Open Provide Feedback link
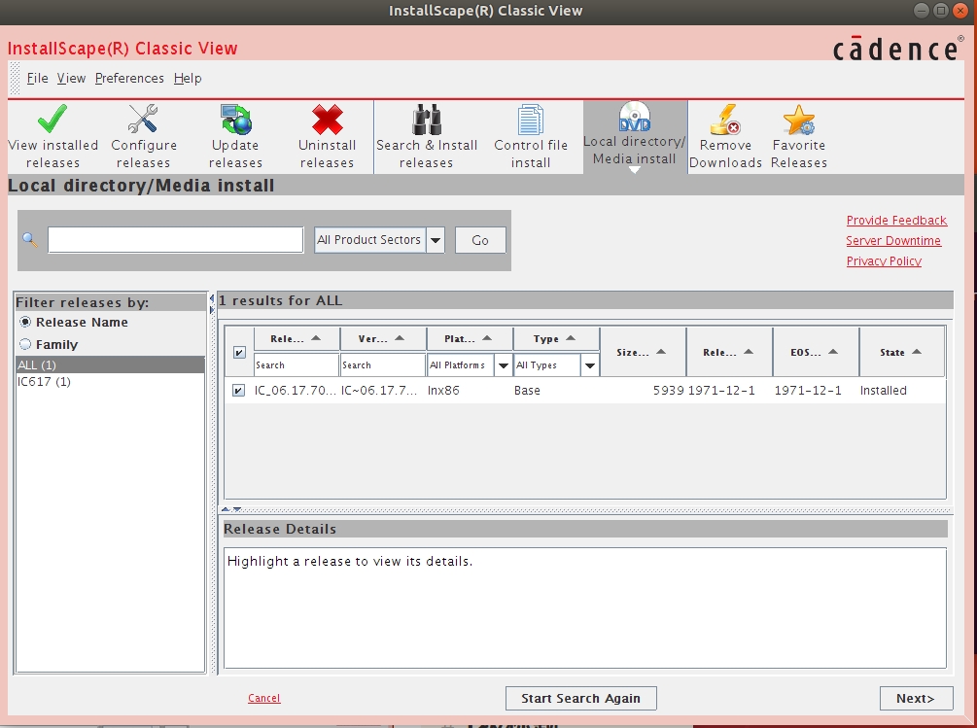977x728 pixels. [896, 220]
